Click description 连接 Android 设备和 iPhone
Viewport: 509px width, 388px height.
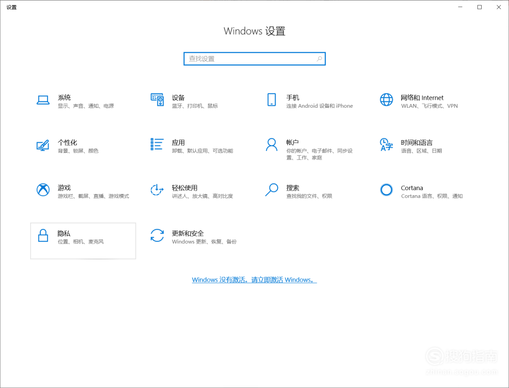coord(320,106)
